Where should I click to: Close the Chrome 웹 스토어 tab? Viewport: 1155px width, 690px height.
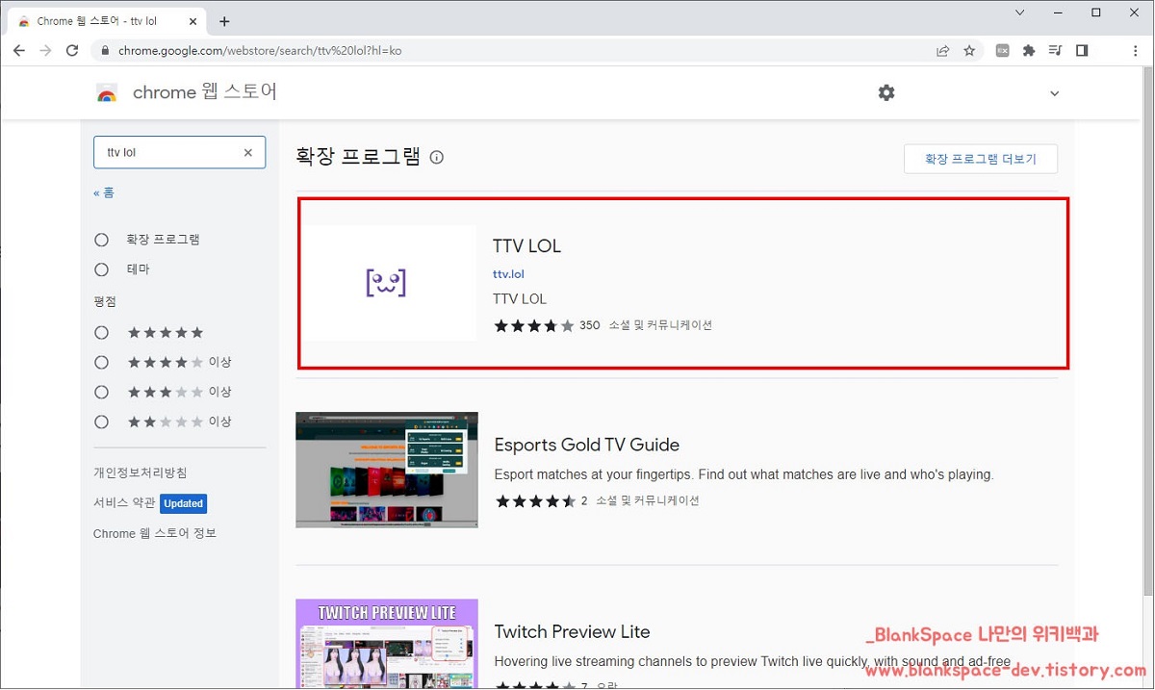(195, 21)
